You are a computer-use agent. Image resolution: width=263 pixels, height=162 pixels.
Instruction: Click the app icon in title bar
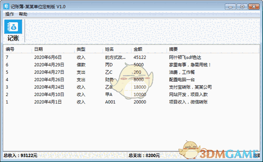tap(6, 7)
